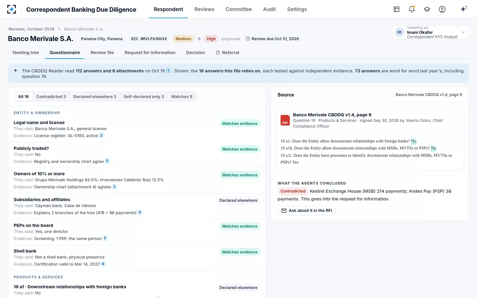Launch the sparkle AI assistant icon
The height and width of the screenshot is (298, 477).
coord(464,9)
